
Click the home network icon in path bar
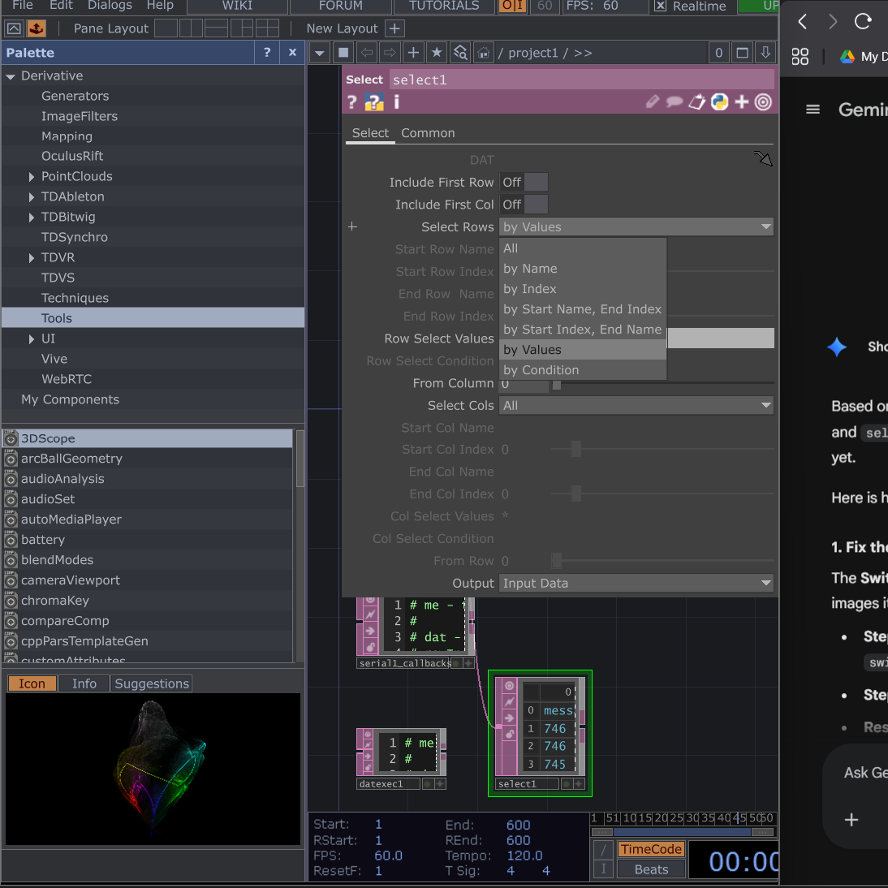click(484, 53)
